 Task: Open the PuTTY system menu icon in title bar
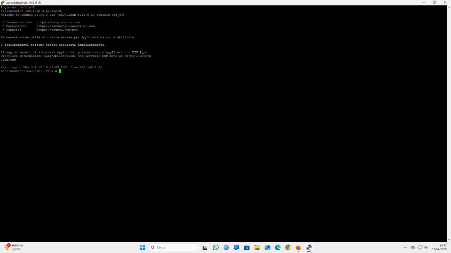(x=2, y=2)
